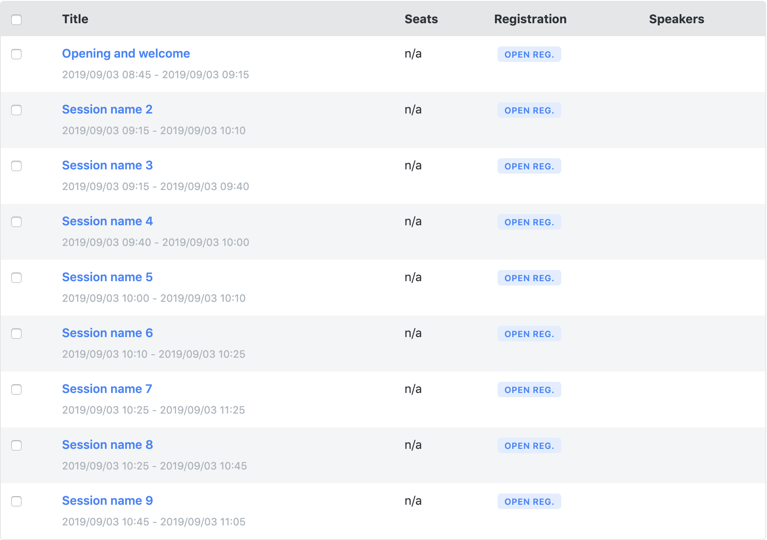Click OPEN REG. for Session name 7

pyautogui.click(x=529, y=390)
